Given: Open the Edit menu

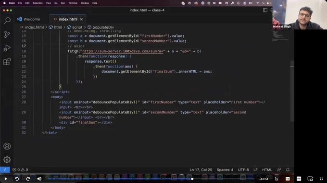Looking at the screenshot, I should tap(27, 3).
